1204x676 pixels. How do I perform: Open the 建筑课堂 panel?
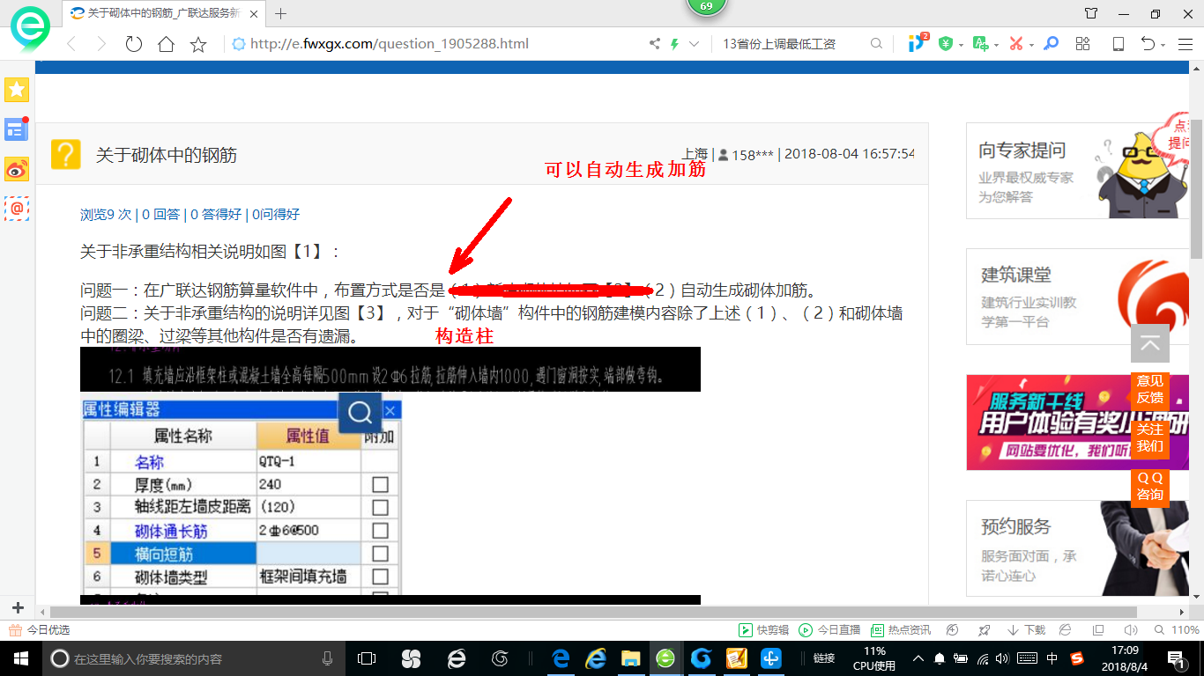click(1077, 296)
